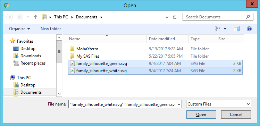Click the navigation pane scrollbar thumb
Image resolution: width=260 pixels, height=126 pixels.
pyautogui.click(x=59, y=51)
